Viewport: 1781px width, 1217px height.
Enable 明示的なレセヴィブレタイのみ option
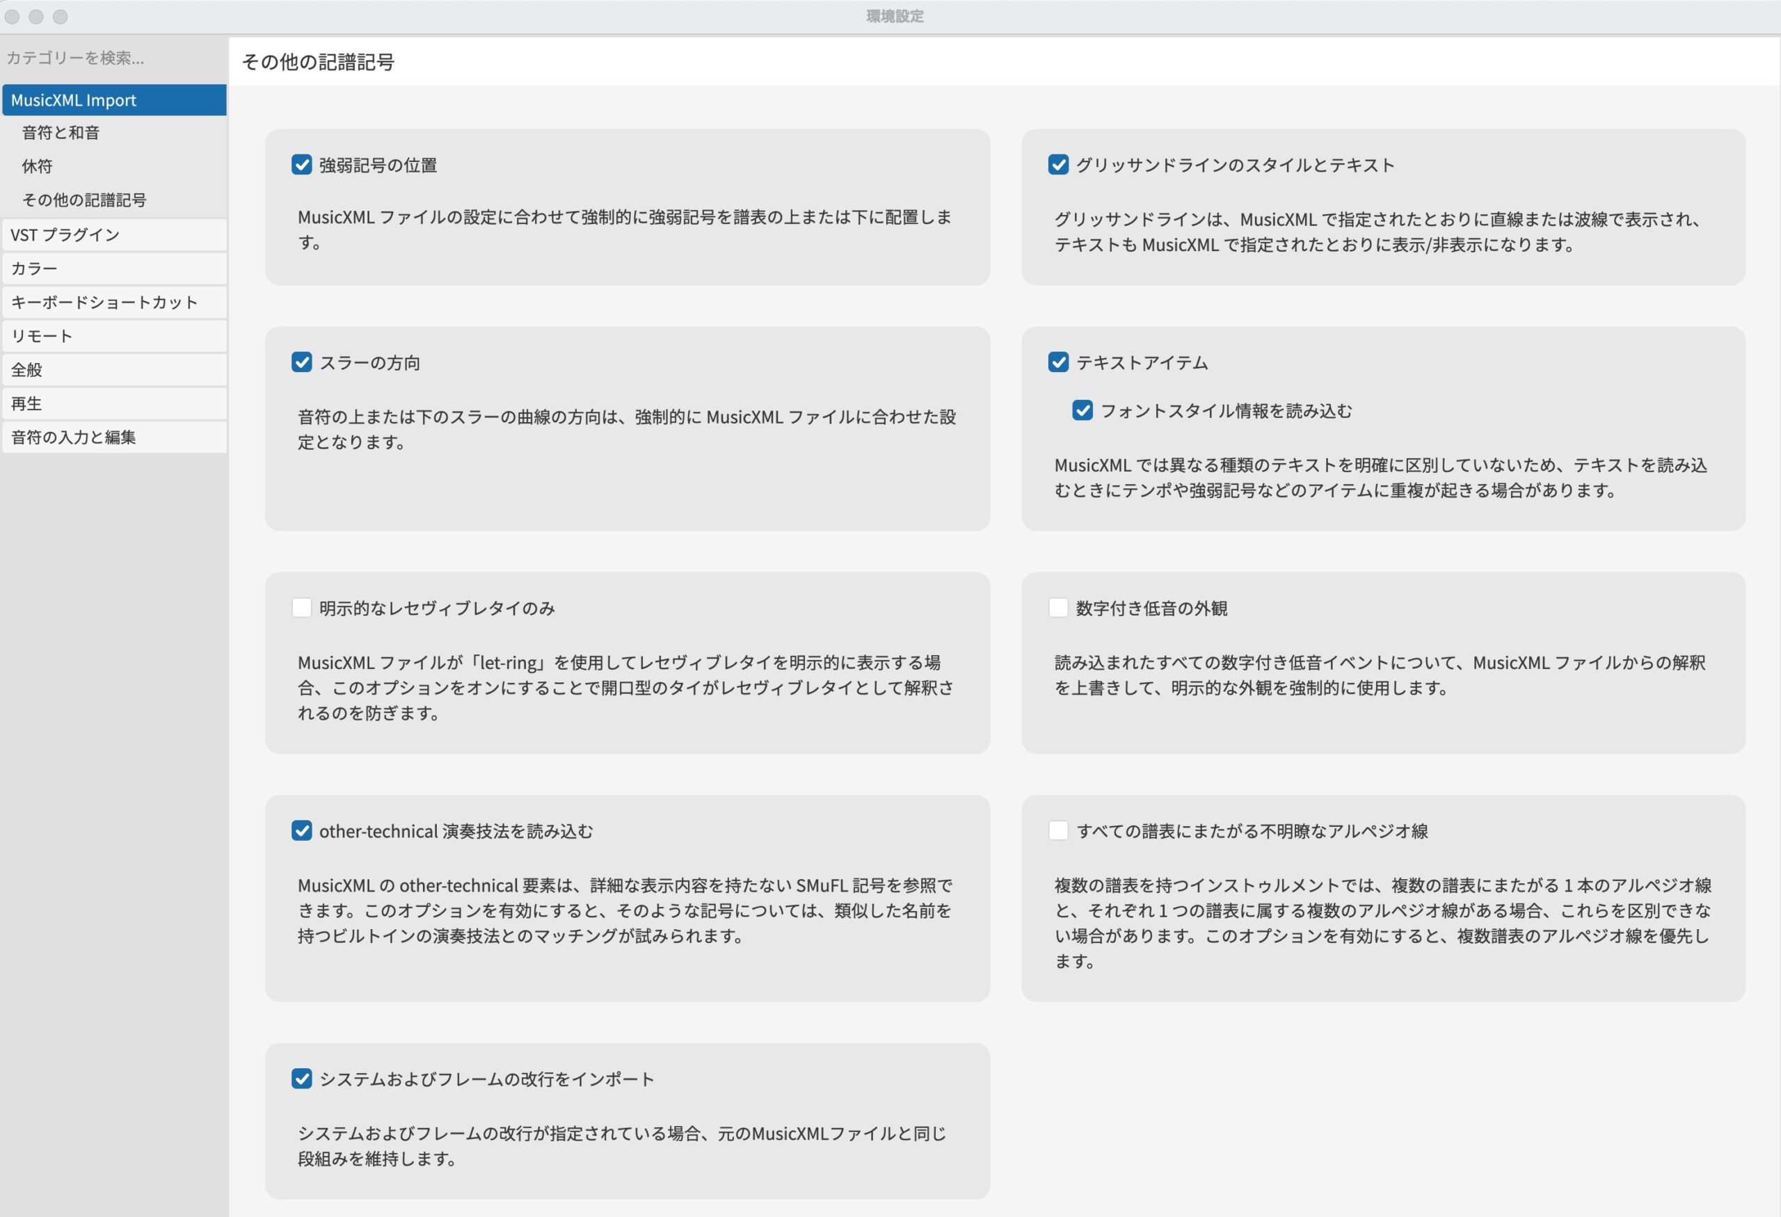click(x=301, y=608)
